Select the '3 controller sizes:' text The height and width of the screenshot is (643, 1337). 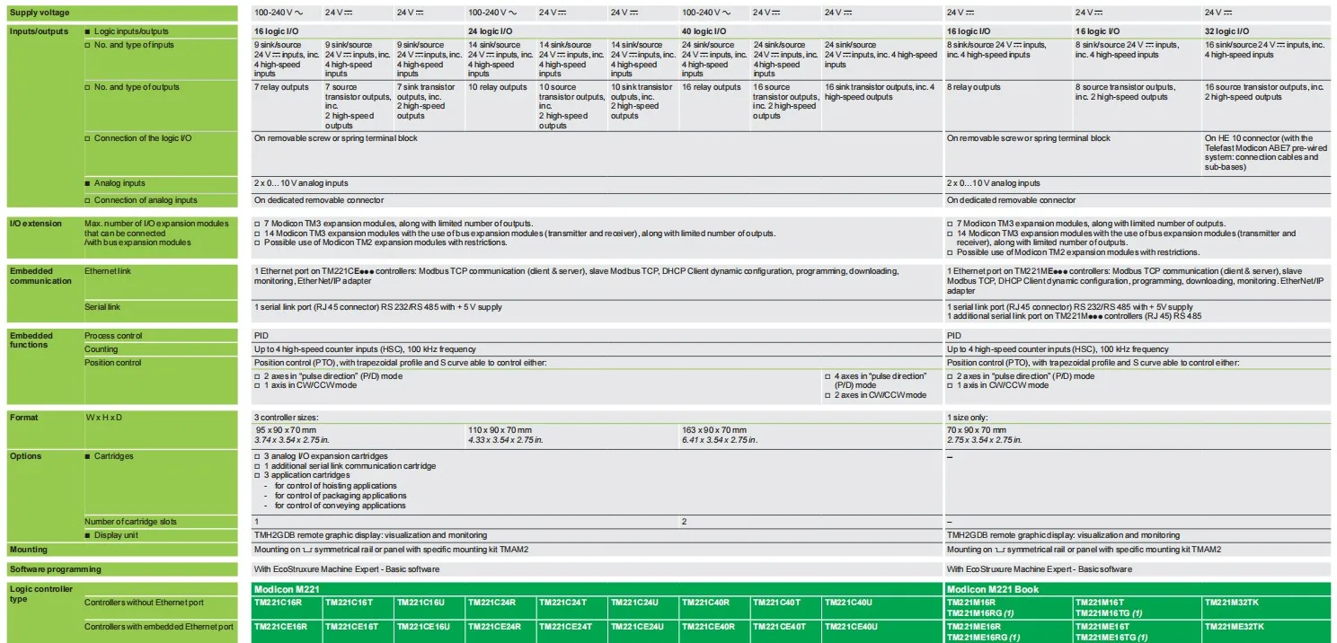tap(287, 418)
